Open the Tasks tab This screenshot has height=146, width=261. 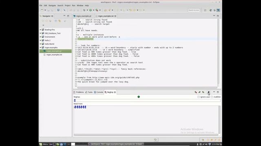pos(89,92)
